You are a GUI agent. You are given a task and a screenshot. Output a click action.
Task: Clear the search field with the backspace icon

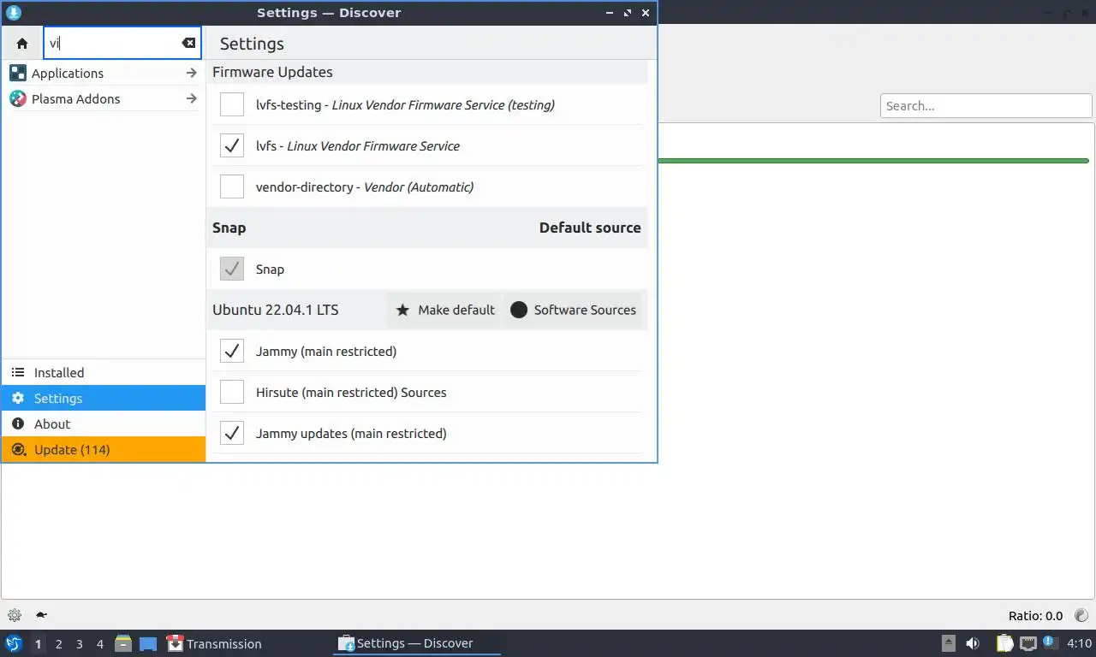[x=188, y=43]
